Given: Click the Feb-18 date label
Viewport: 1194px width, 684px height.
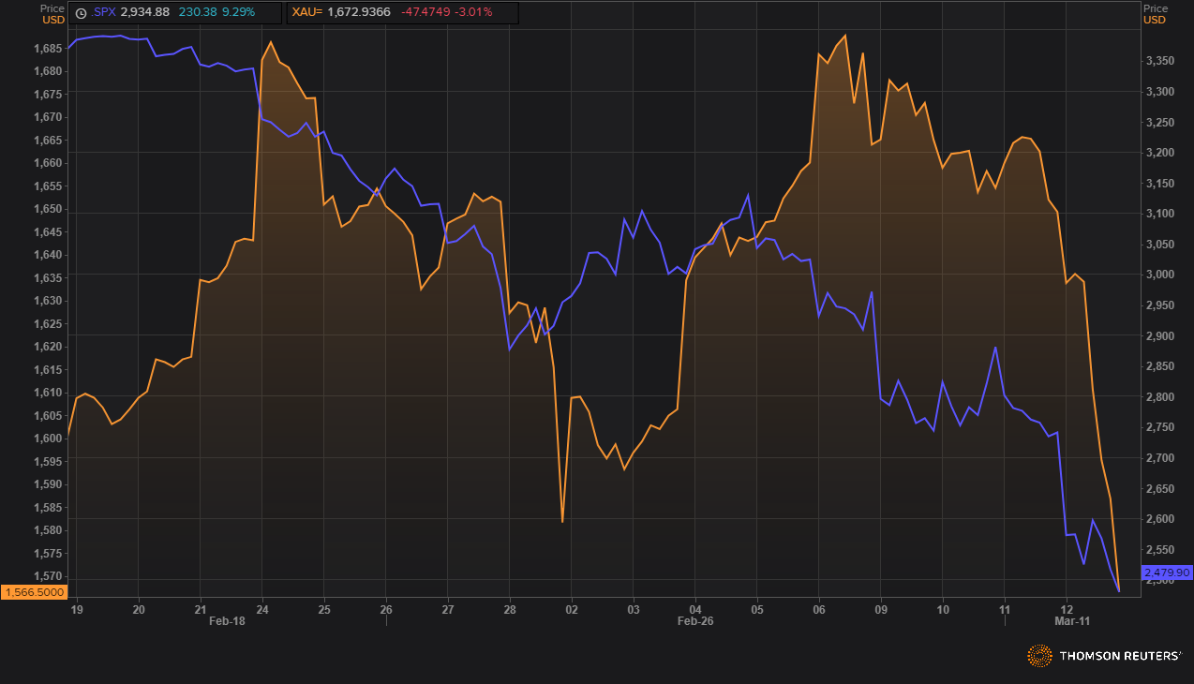Looking at the screenshot, I should point(227,620).
